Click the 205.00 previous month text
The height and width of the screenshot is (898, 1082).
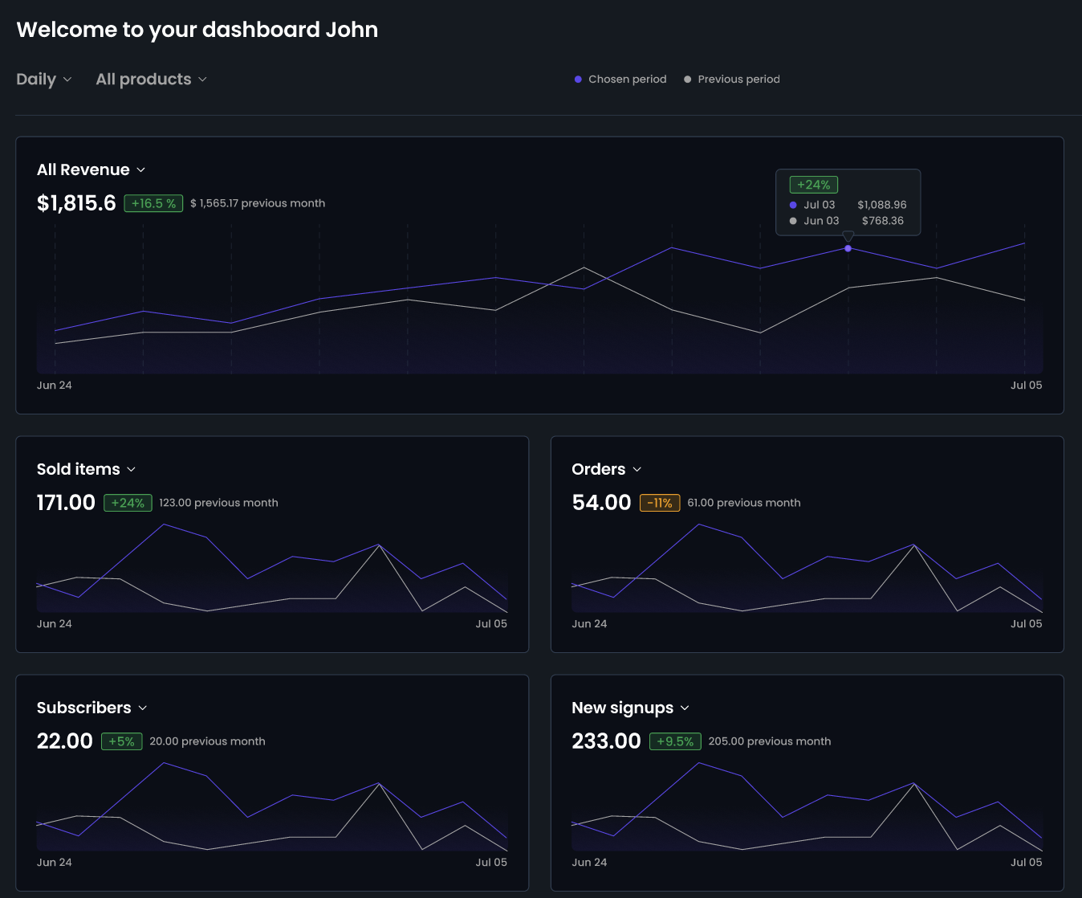770,741
